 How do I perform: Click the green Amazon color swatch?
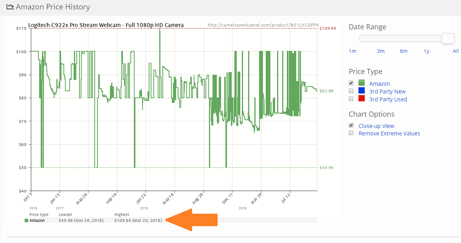click(362, 83)
